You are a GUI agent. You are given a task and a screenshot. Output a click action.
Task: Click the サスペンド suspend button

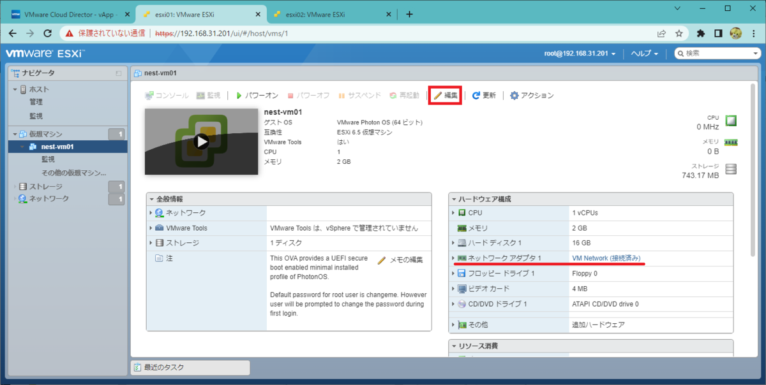pos(359,96)
